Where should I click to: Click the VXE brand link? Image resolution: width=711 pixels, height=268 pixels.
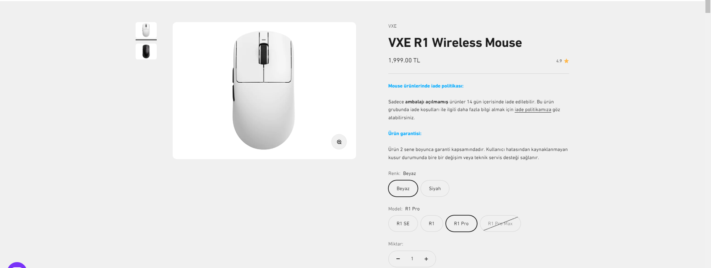tap(392, 26)
